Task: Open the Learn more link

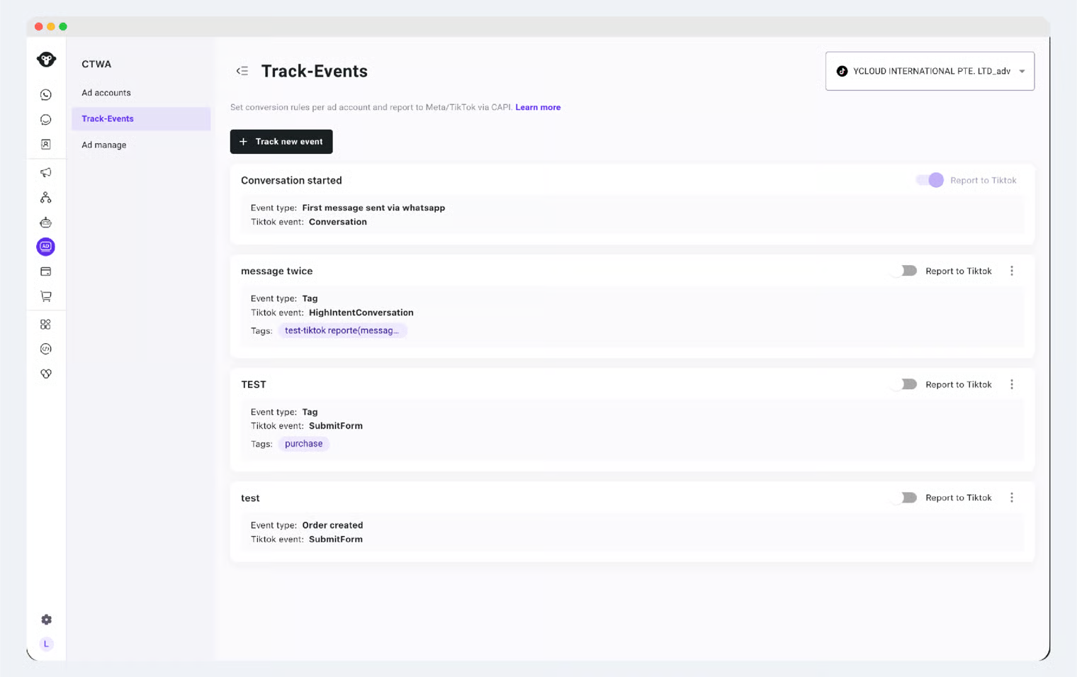Action: click(x=538, y=107)
